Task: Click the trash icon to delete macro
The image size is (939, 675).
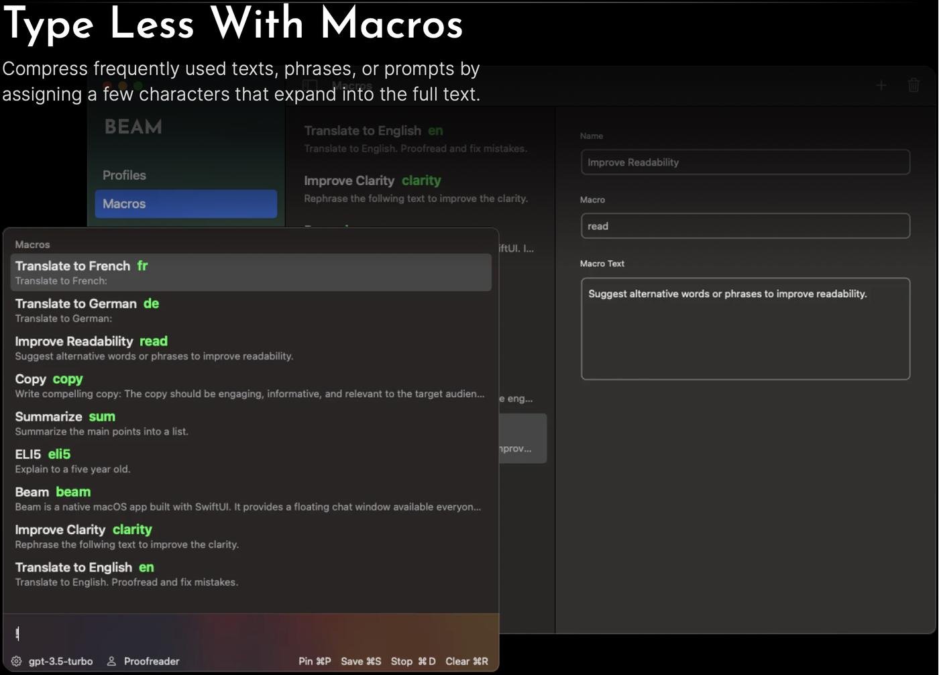Action: tap(913, 85)
